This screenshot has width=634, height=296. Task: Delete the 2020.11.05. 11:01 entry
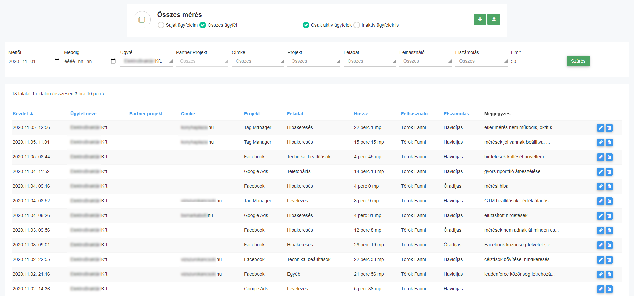click(x=609, y=142)
